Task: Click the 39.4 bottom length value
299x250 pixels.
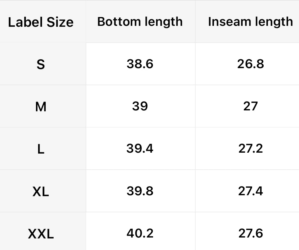Action: coord(140,148)
